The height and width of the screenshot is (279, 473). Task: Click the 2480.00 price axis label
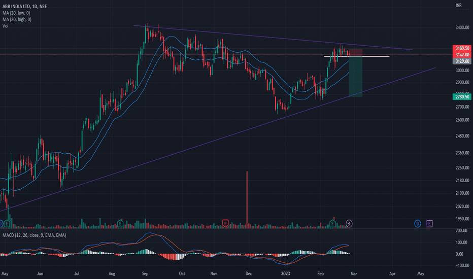pyautogui.click(x=462, y=136)
